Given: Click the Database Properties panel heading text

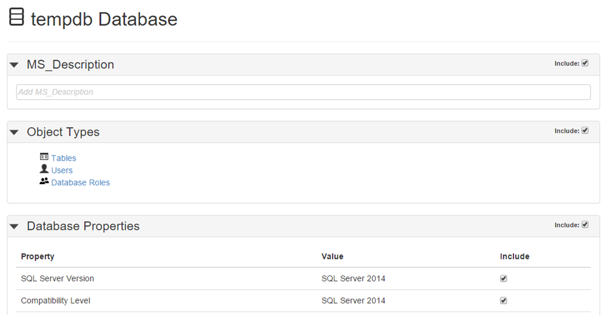Looking at the screenshot, I should pos(83,226).
